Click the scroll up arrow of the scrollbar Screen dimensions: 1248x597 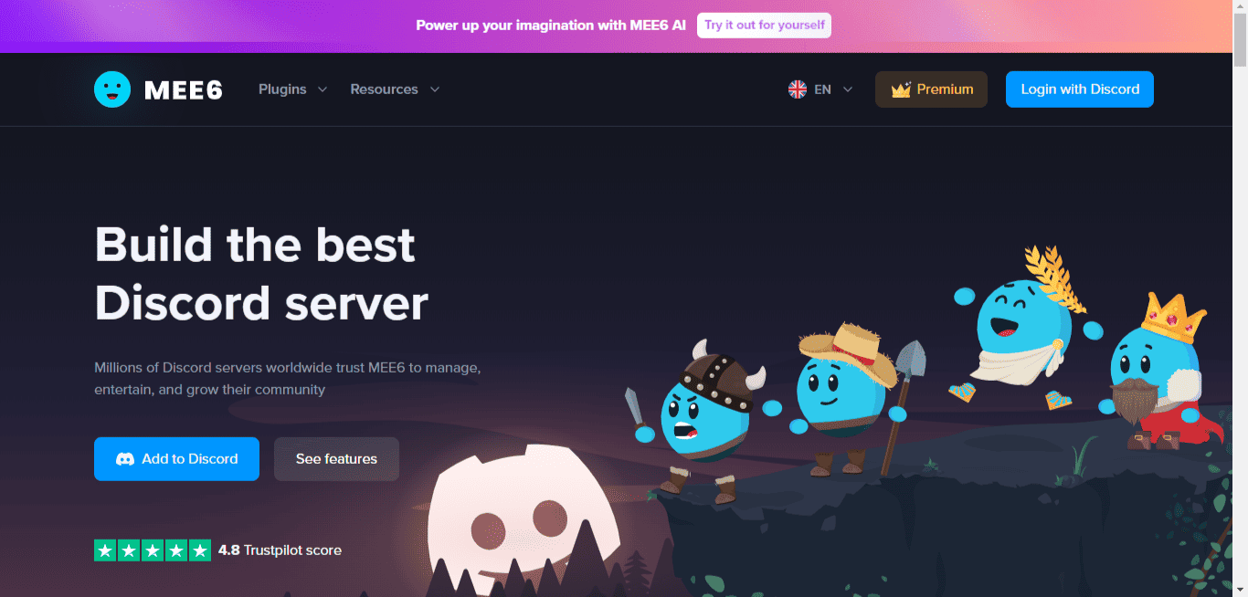[1240, 7]
